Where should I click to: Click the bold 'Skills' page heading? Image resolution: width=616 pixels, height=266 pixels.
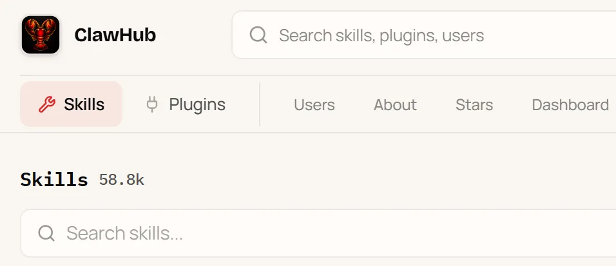(54, 180)
